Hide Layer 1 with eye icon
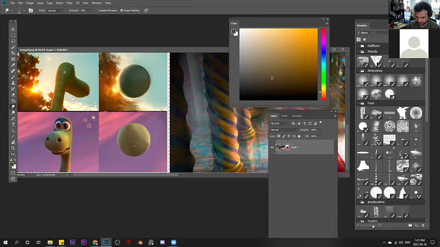 click(x=272, y=147)
